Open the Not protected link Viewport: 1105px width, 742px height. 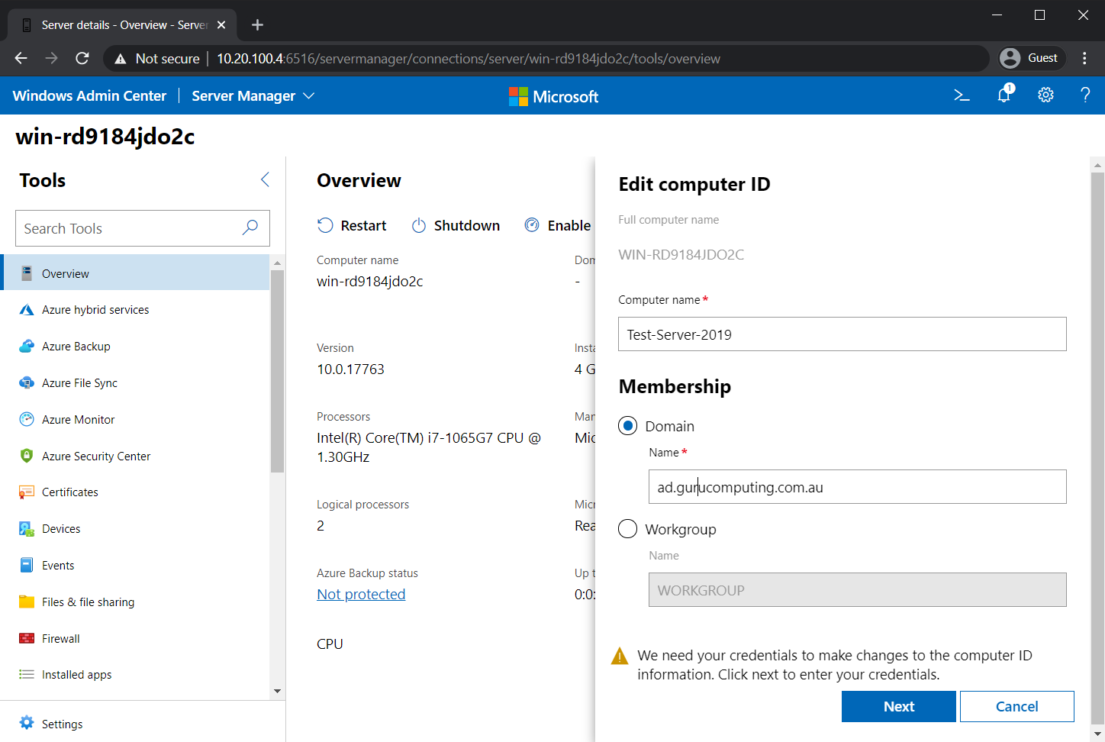[x=361, y=594]
